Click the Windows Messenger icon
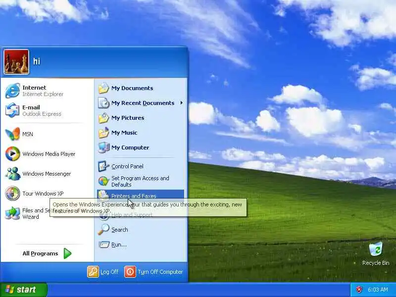The width and height of the screenshot is (396, 297). point(12,174)
